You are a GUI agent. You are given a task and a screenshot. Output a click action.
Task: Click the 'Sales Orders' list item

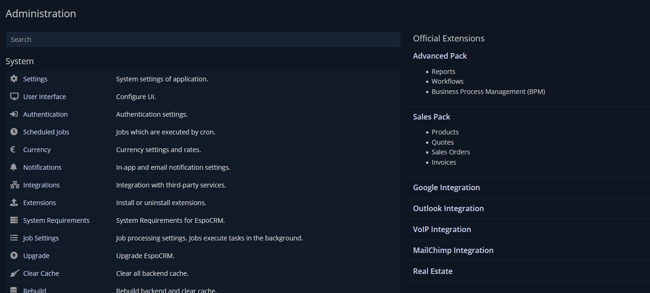click(x=451, y=152)
